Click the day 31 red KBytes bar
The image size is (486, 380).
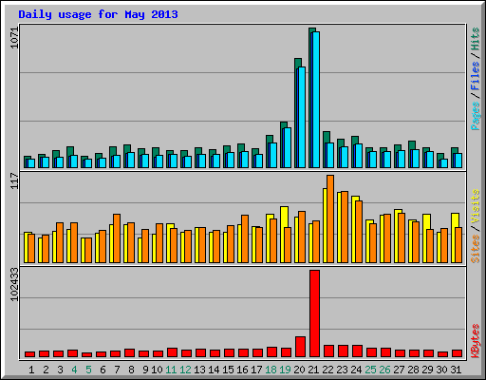(x=457, y=353)
